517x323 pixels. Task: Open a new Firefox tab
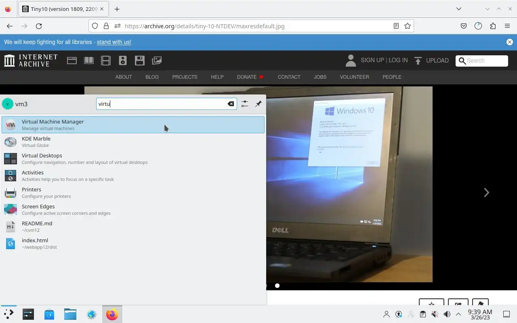(117, 9)
